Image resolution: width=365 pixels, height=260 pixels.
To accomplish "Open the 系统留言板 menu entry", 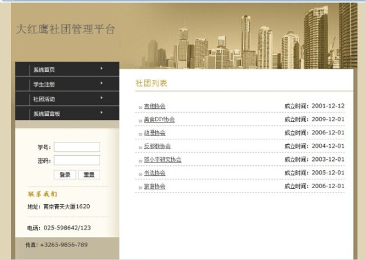I will coord(67,113).
